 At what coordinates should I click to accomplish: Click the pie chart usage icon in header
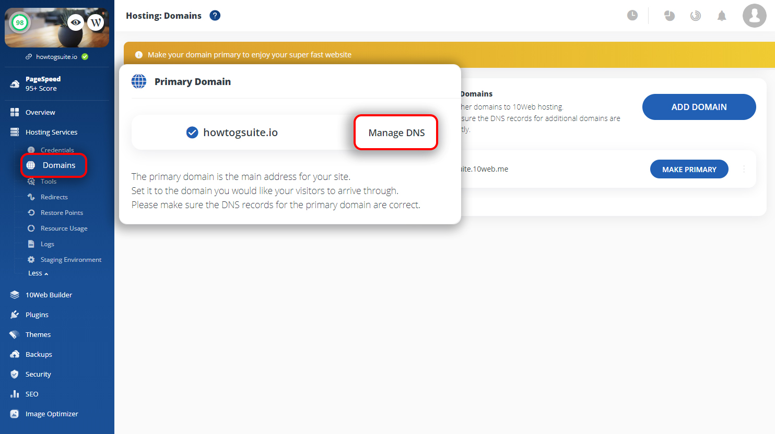(670, 16)
